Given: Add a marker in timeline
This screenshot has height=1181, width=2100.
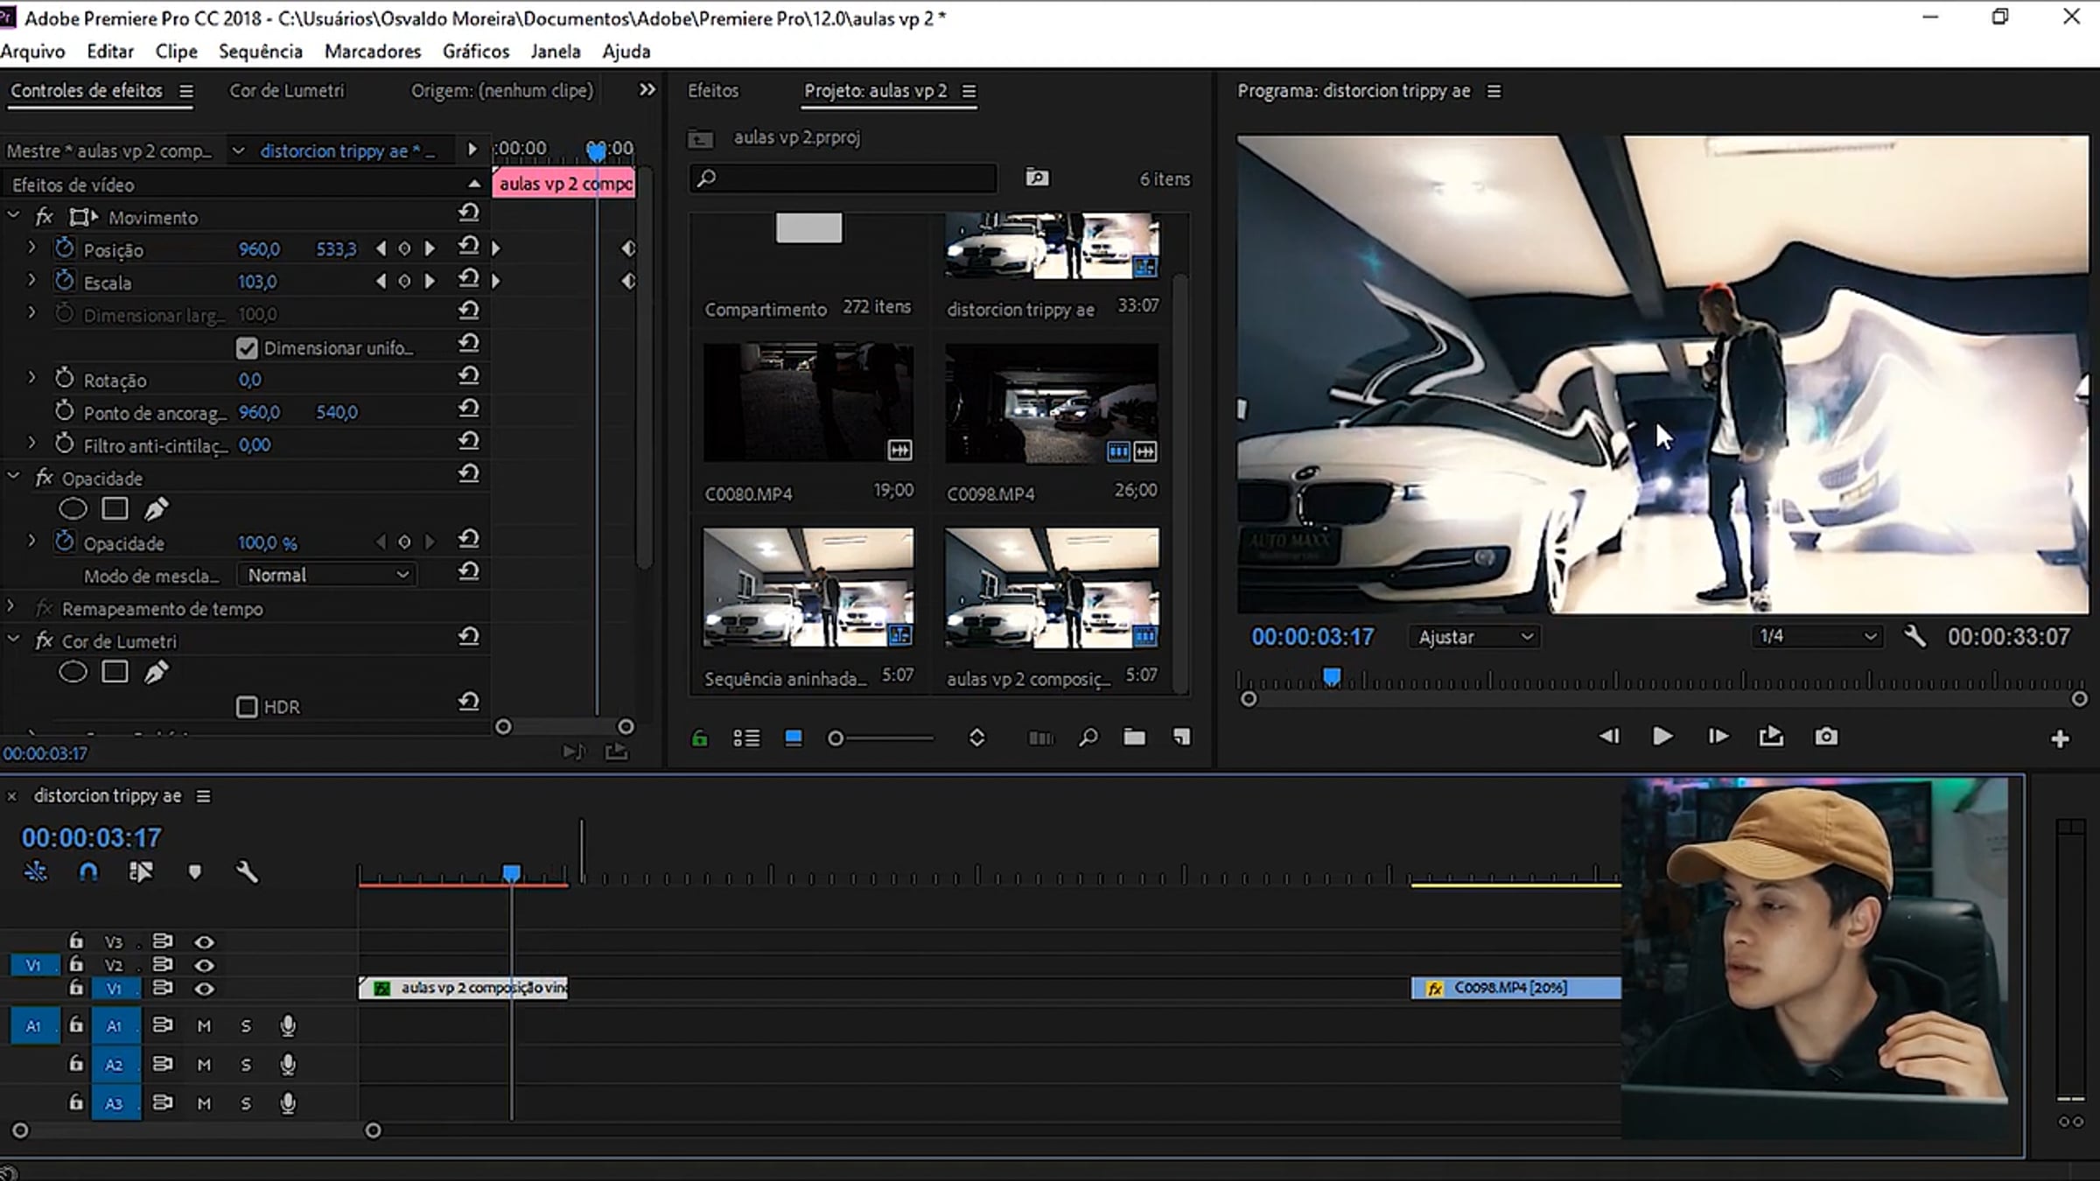Looking at the screenshot, I should (x=194, y=871).
